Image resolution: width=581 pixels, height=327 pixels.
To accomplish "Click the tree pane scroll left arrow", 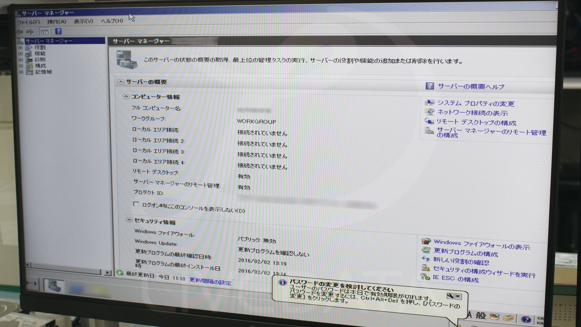I will pos(28,265).
